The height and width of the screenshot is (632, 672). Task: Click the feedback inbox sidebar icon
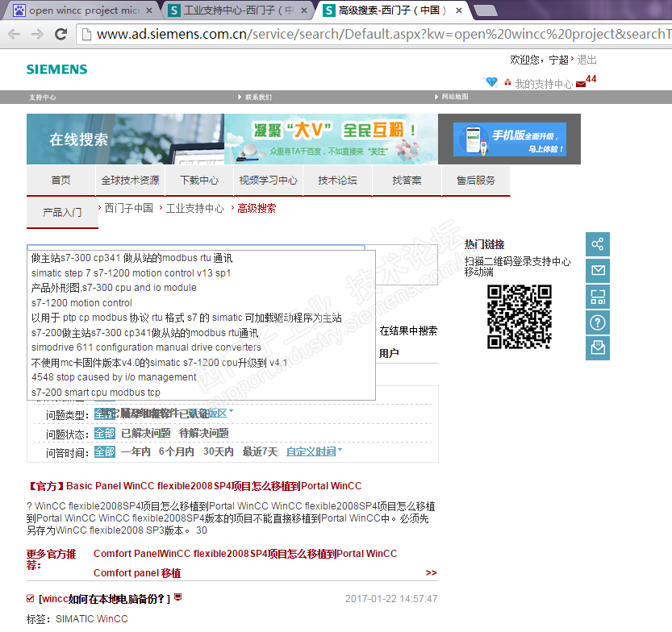pyautogui.click(x=598, y=347)
